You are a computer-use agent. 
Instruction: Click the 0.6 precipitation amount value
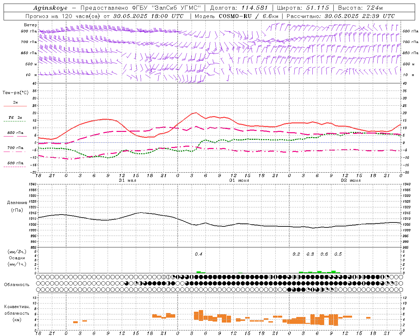point(324,254)
